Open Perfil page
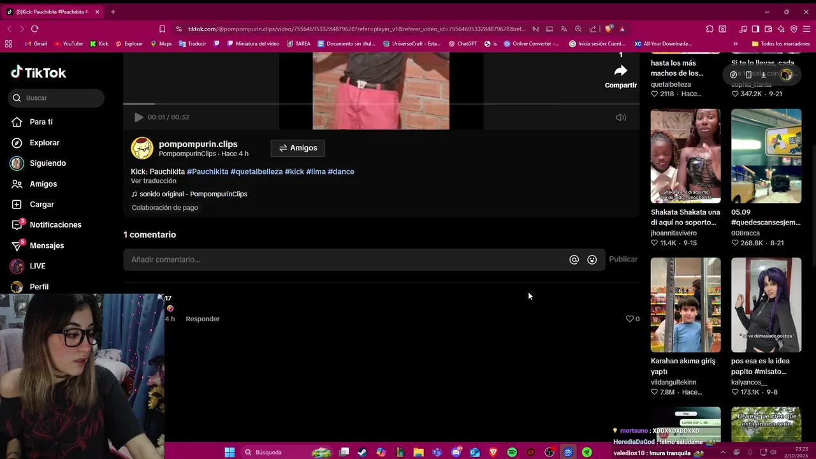816x459 pixels. pos(38,287)
